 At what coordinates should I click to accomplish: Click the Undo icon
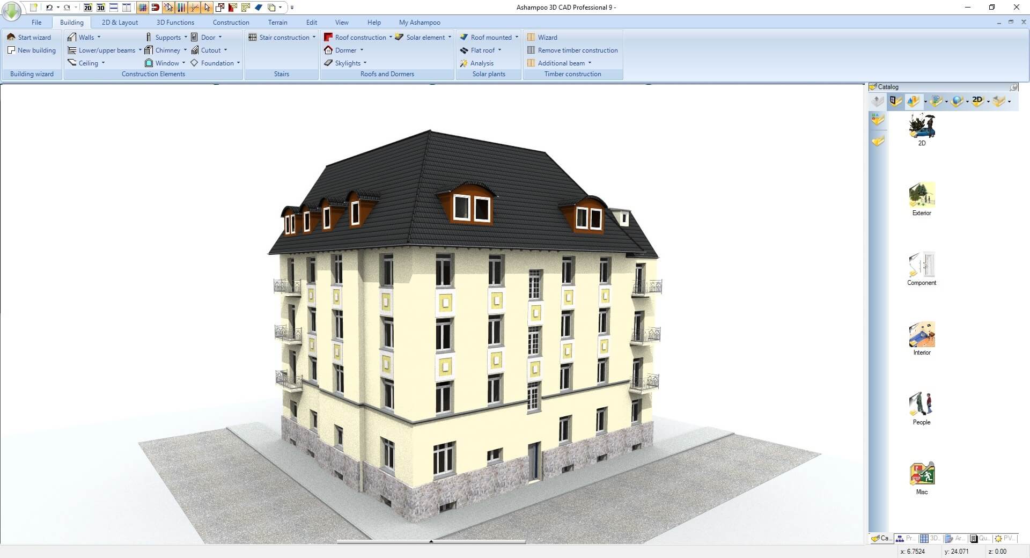pos(49,7)
